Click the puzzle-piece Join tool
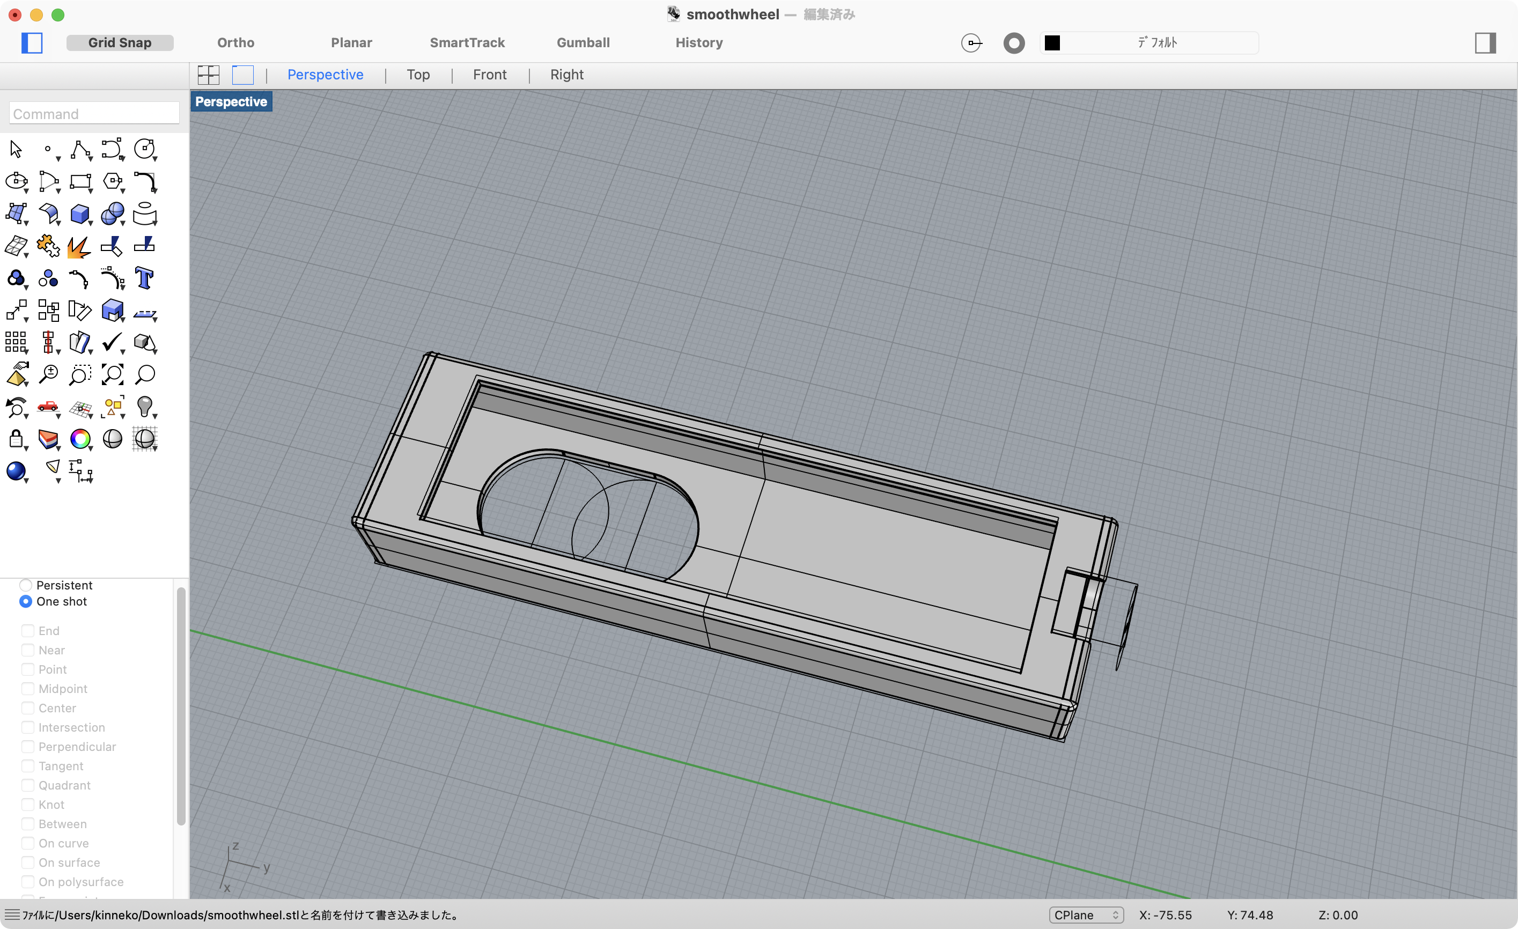This screenshot has width=1518, height=929. click(48, 246)
